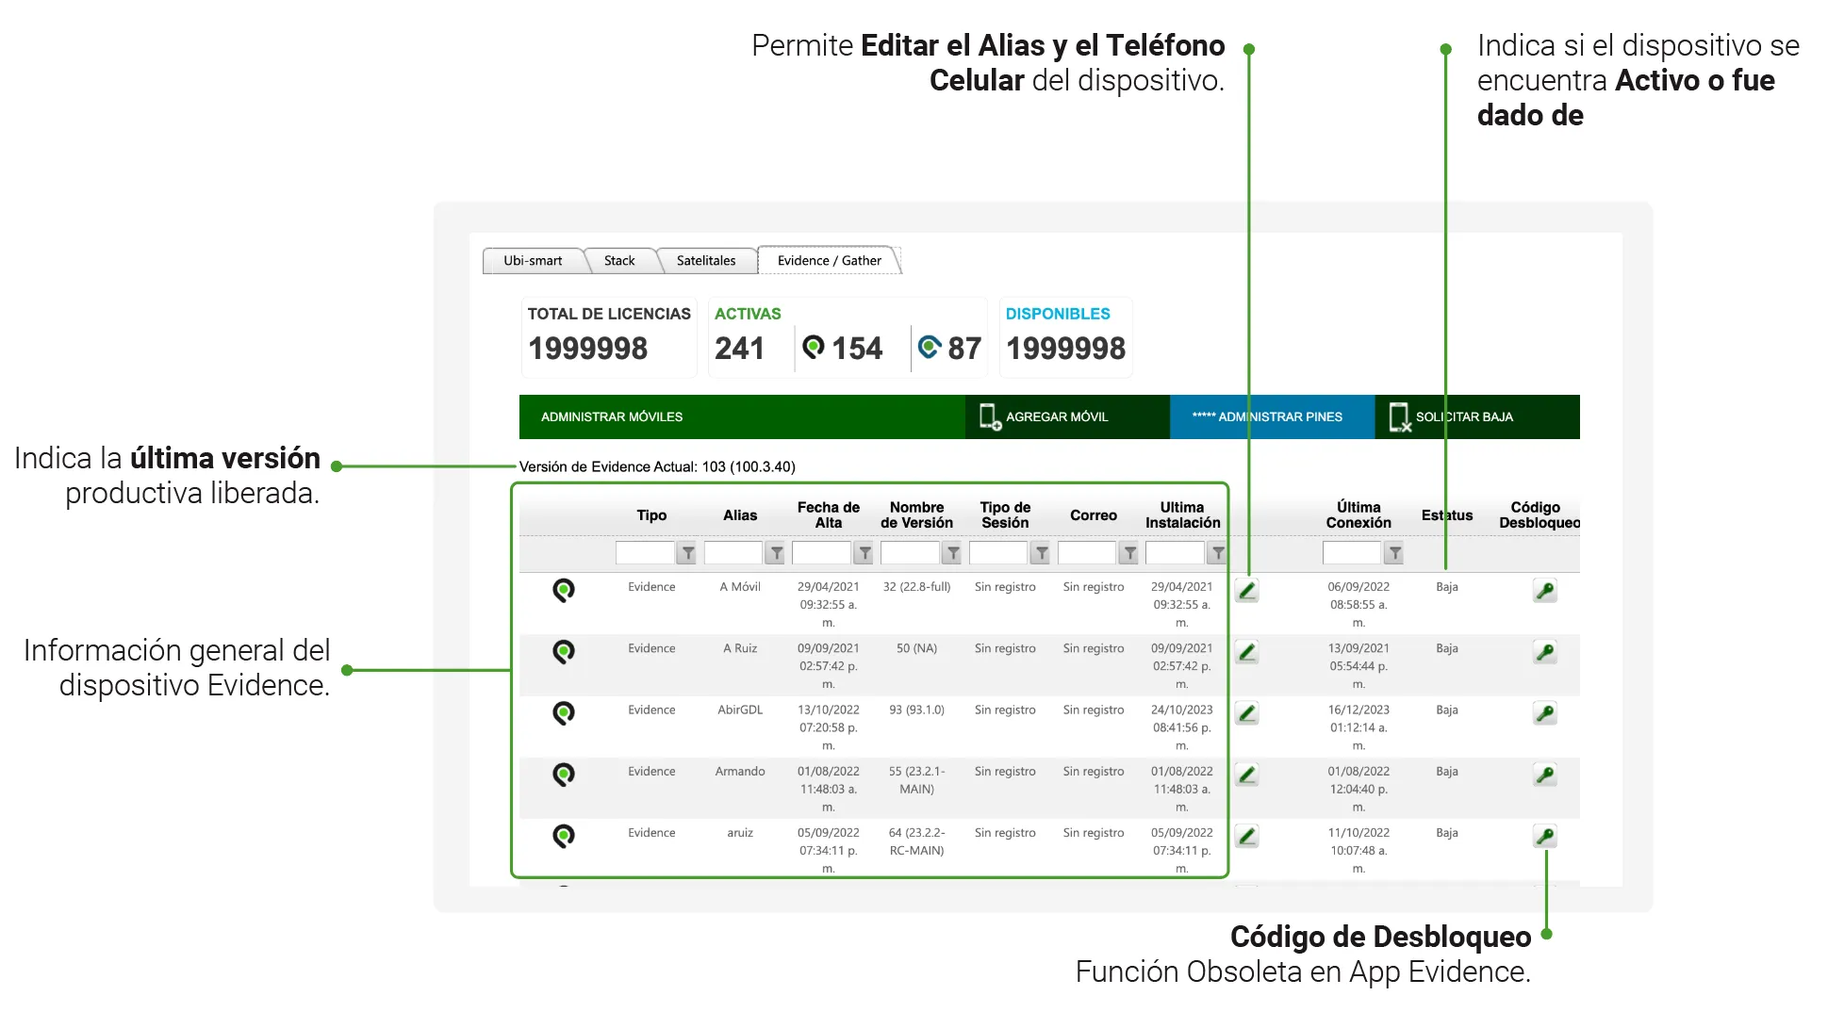Open the Nombre de Versión filter menu
This screenshot has width=1844, height=1012.
[x=953, y=553]
